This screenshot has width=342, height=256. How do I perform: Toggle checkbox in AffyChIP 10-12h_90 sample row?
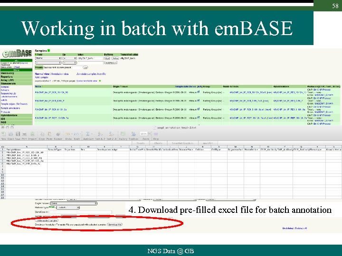(x=198, y=92)
